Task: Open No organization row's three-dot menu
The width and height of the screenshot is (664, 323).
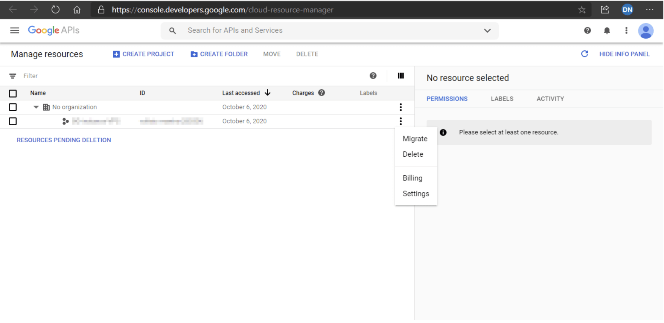Action: pos(400,107)
